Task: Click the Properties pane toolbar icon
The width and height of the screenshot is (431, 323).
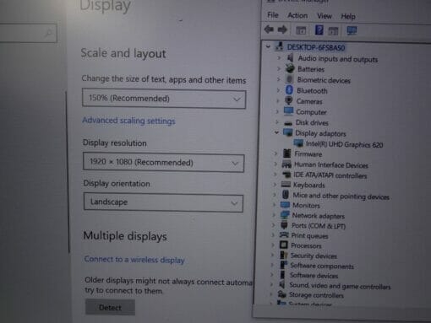Action: (x=333, y=31)
